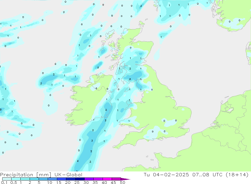Select the 20–25 mm legend color swatch
This screenshot has width=251, height=184.
[x=71, y=179]
